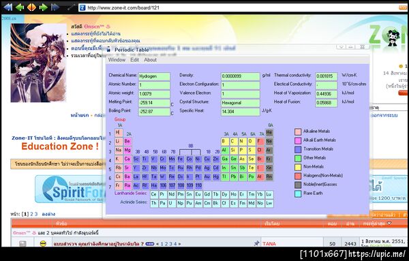Select the Fluorine (F) element cell
The image size is (409, 261).
[260, 141]
